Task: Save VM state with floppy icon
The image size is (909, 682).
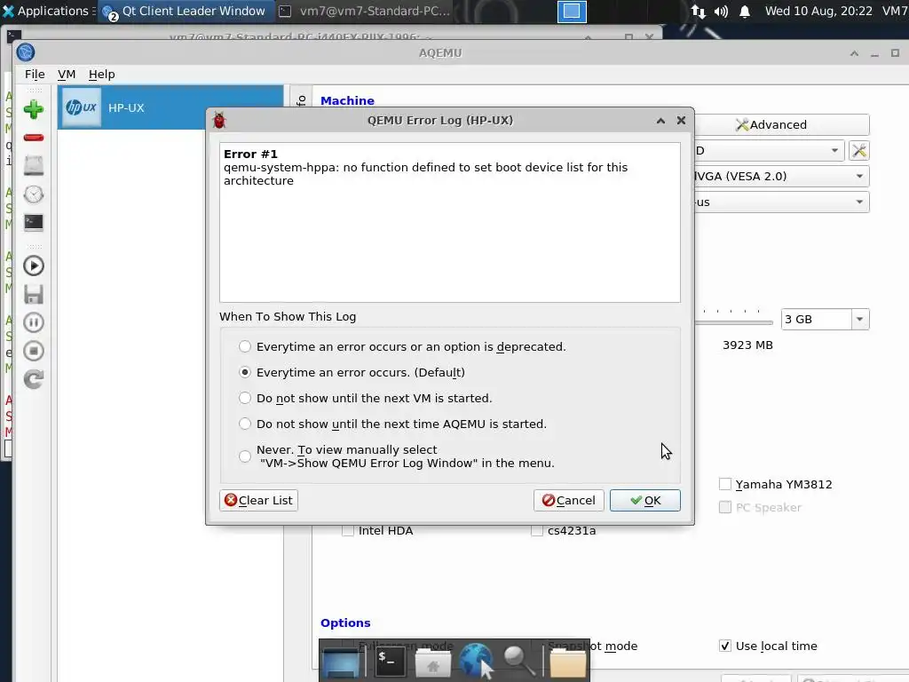Action: [33, 294]
